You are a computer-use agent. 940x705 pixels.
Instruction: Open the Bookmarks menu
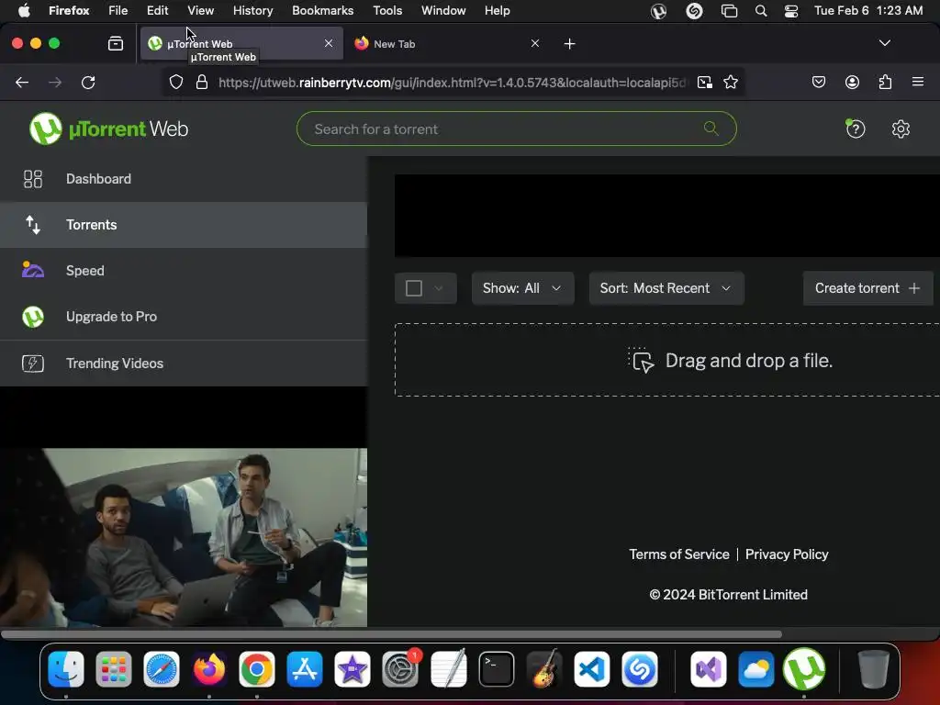322,11
